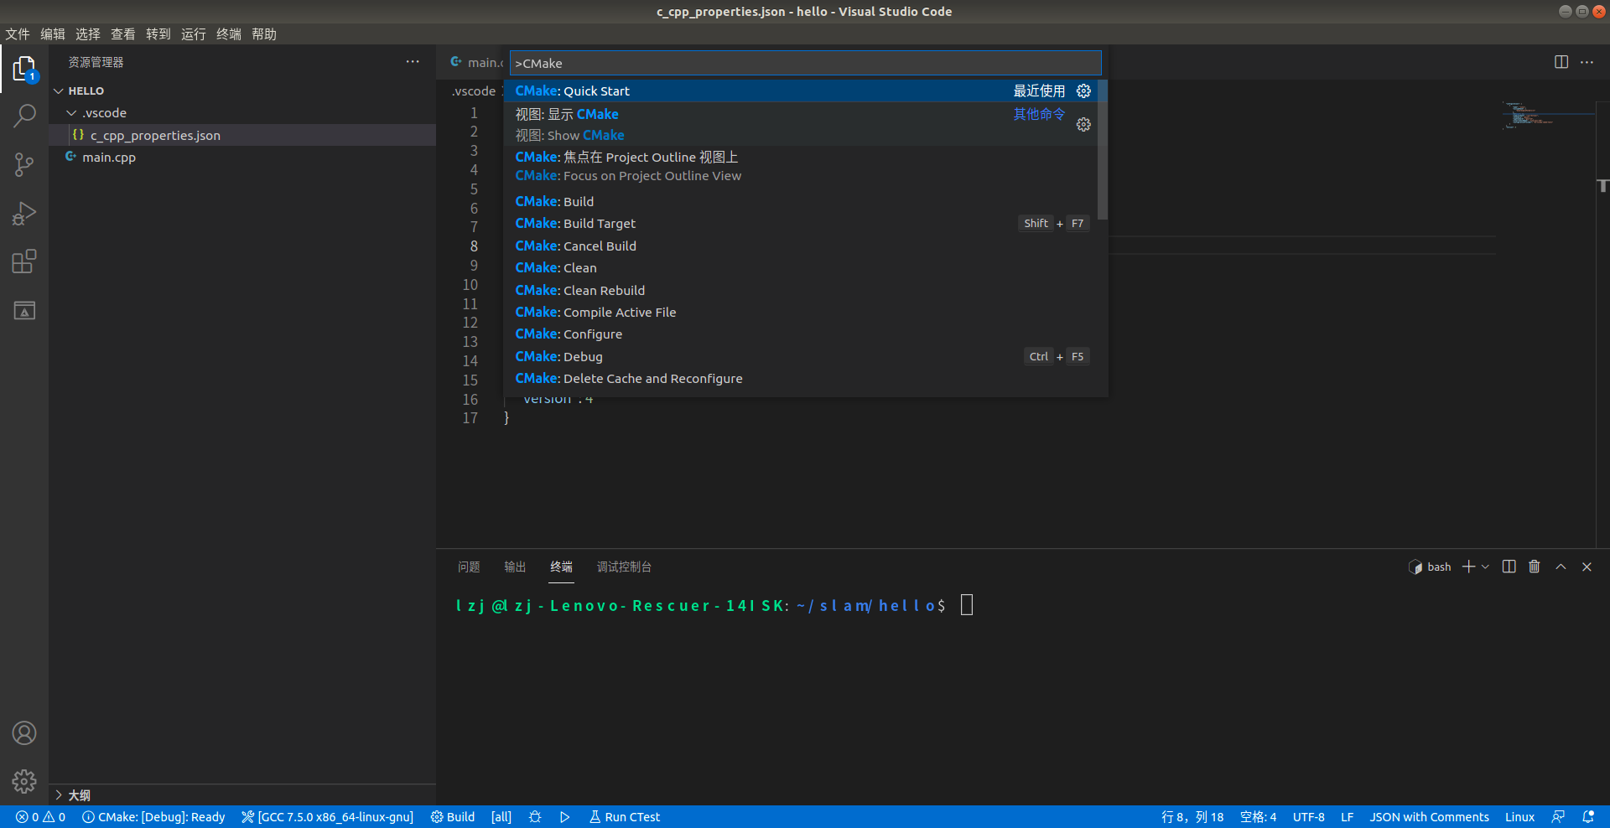Open Run and Debug view
Screen dimensions: 1610x828
[24, 214]
